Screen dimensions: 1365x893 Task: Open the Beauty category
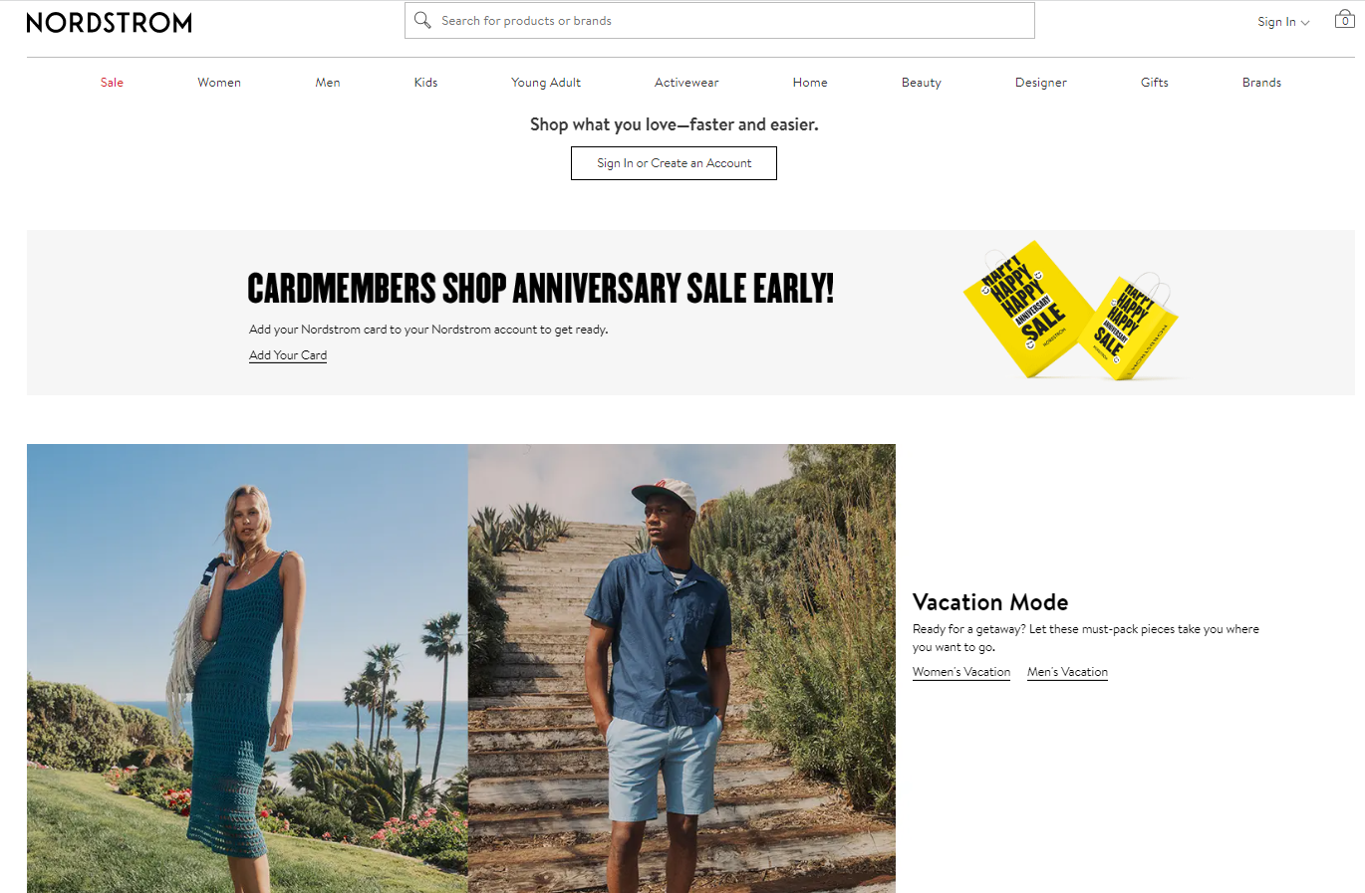click(x=922, y=83)
